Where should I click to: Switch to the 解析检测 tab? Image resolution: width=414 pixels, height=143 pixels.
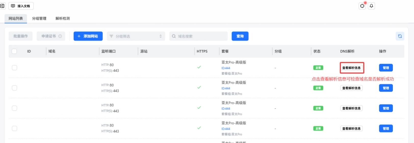62,18
